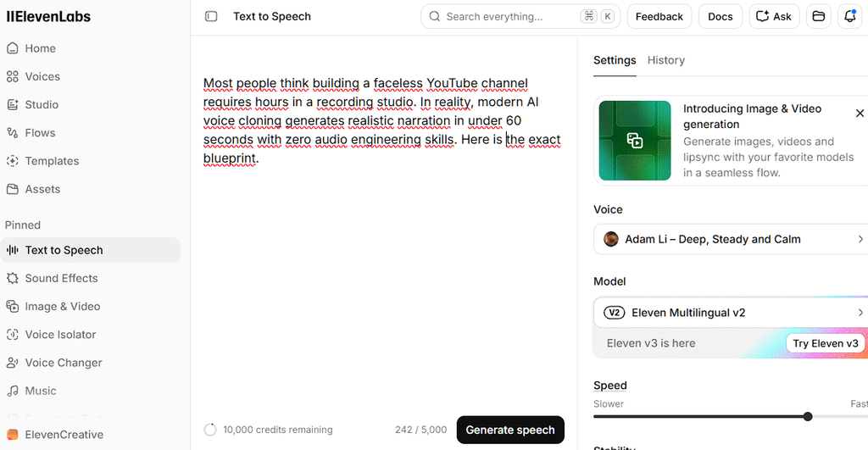Screen dimensions: 868x450
Task: Click the 242 / 5,000 character count
Action: (x=420, y=430)
